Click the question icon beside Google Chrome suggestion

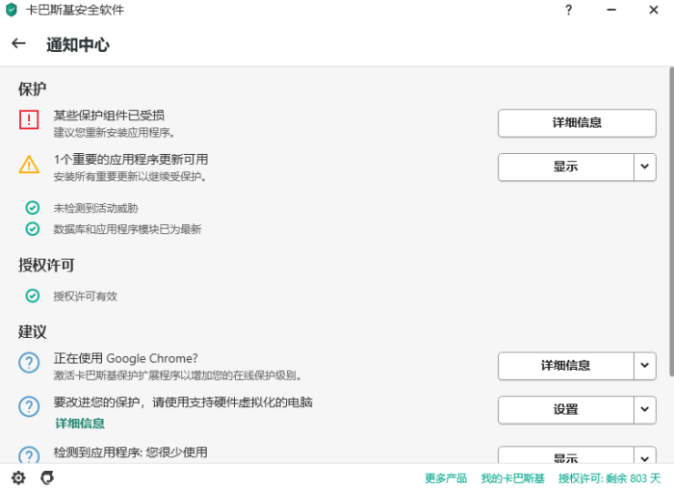[x=29, y=363]
